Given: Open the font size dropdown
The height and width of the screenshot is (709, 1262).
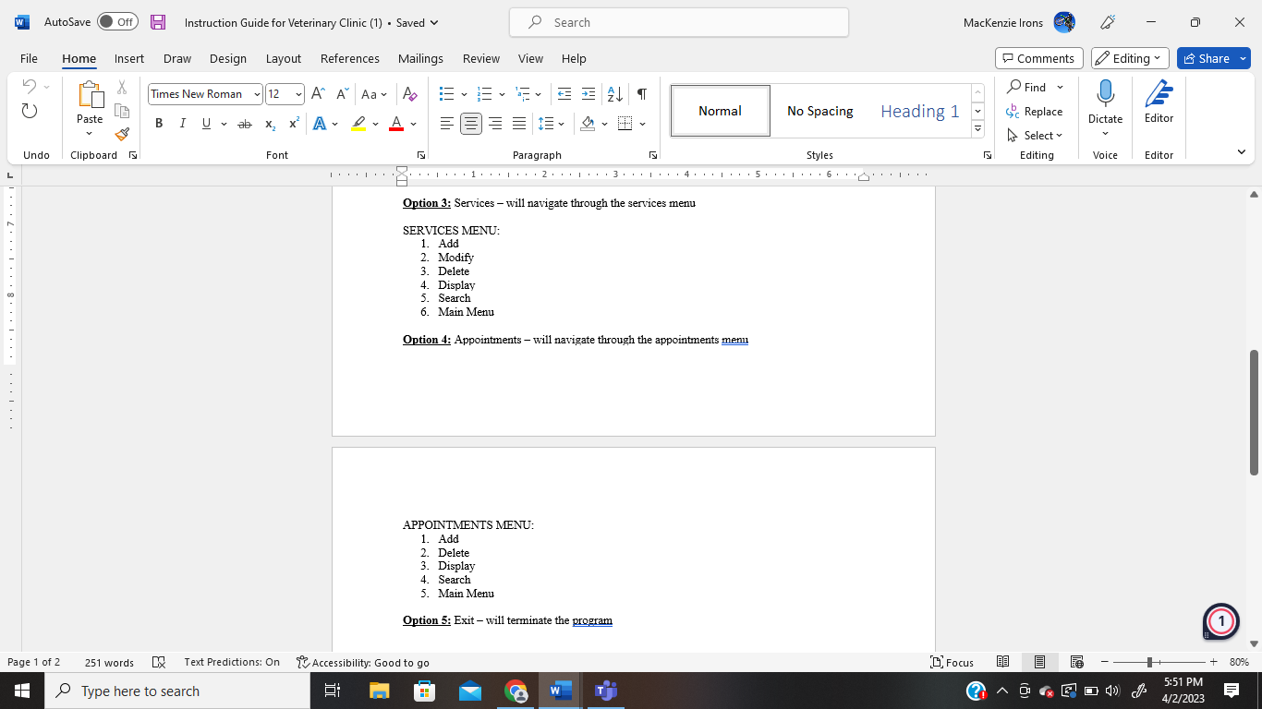Looking at the screenshot, I should click(297, 93).
